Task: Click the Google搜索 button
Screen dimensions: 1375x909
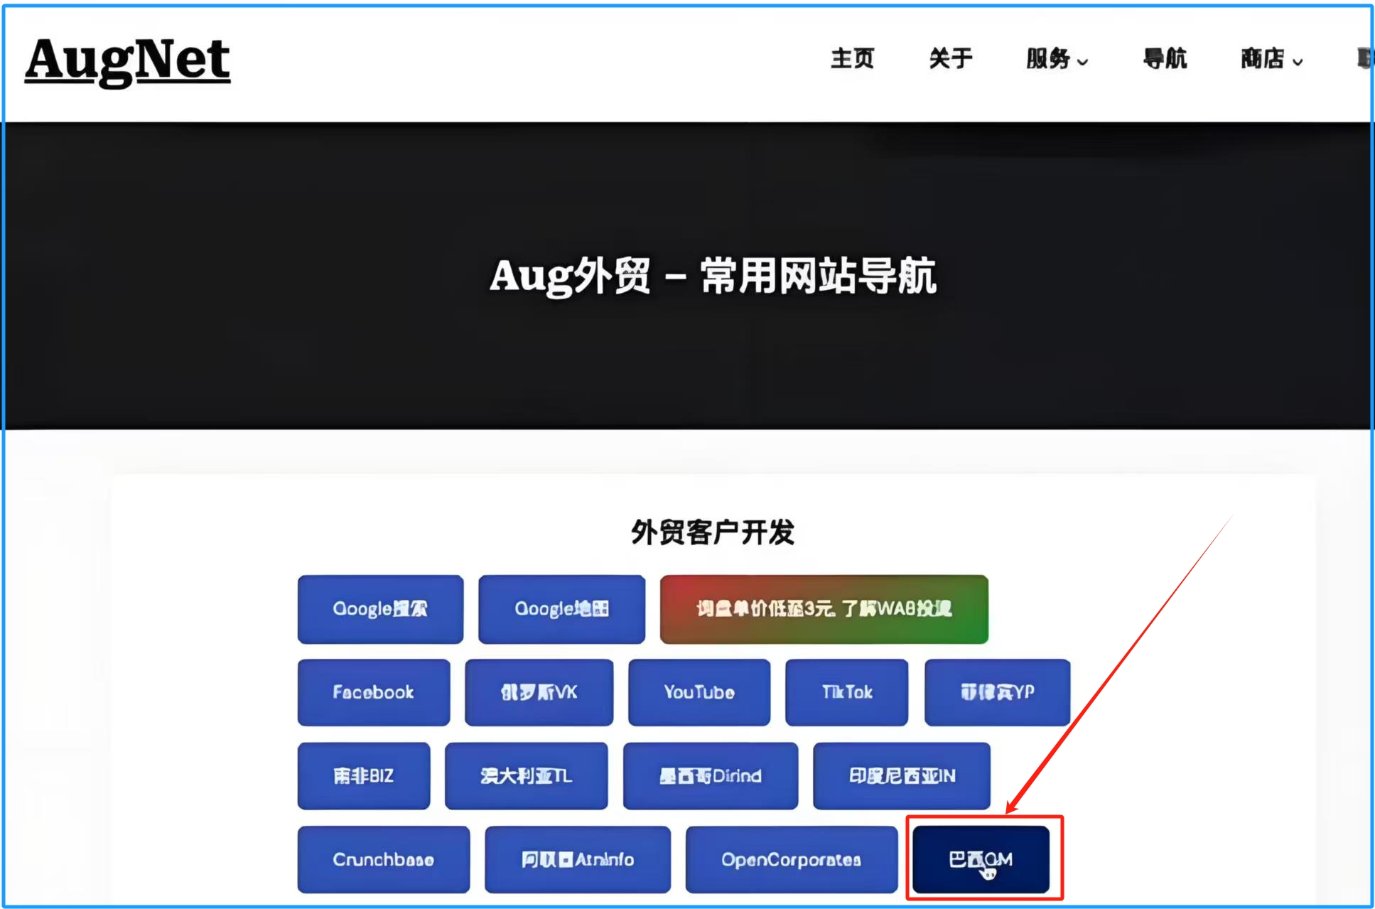Action: click(380, 609)
